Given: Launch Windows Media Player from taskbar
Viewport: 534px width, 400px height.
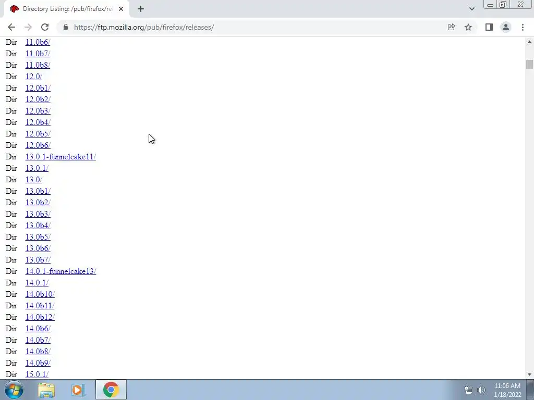Looking at the screenshot, I should pos(78,390).
